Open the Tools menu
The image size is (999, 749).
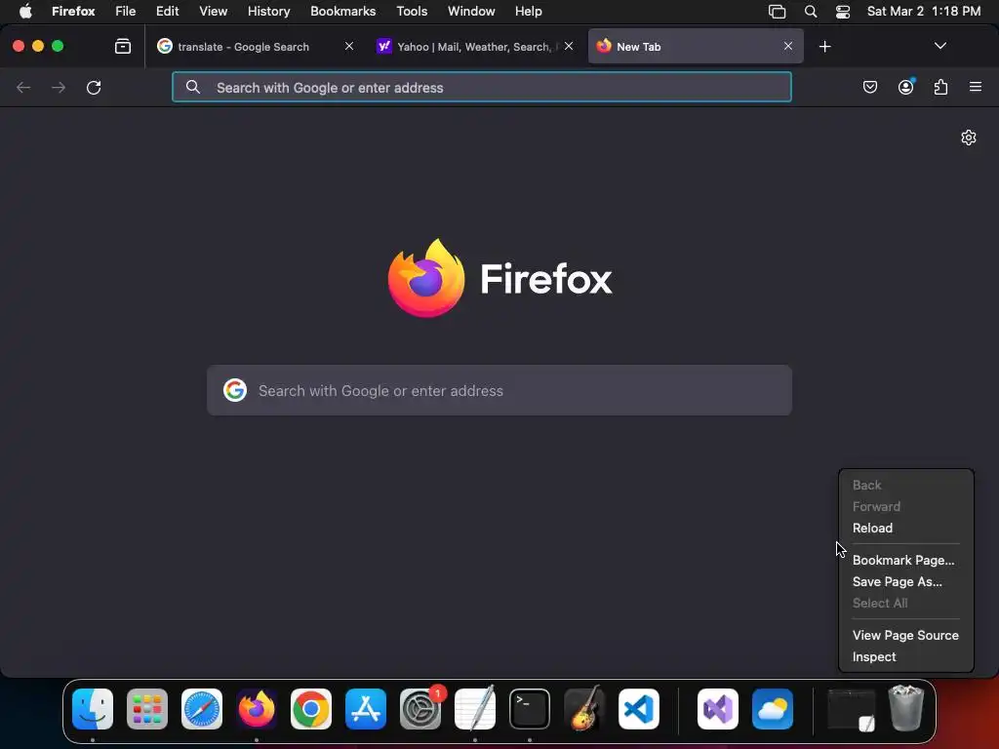pyautogui.click(x=412, y=11)
